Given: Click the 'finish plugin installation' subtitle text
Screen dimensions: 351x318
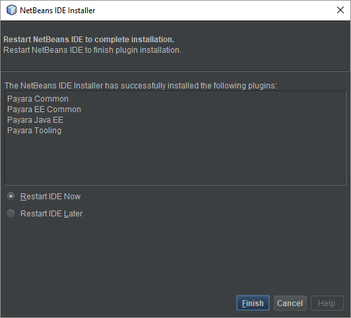Looking at the screenshot, I should point(92,50).
